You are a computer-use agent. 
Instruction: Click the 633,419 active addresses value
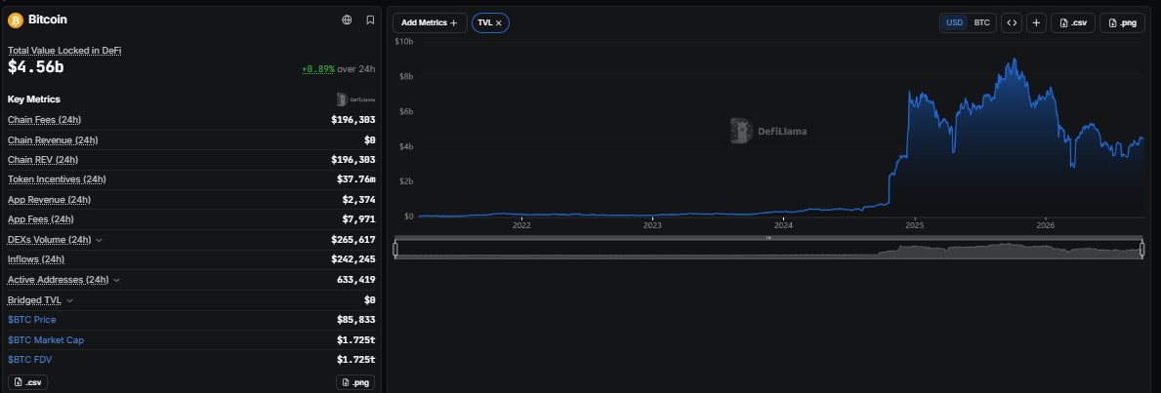tap(355, 280)
